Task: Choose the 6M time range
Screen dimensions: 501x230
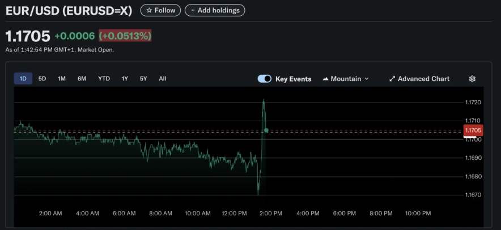Action: (82, 79)
